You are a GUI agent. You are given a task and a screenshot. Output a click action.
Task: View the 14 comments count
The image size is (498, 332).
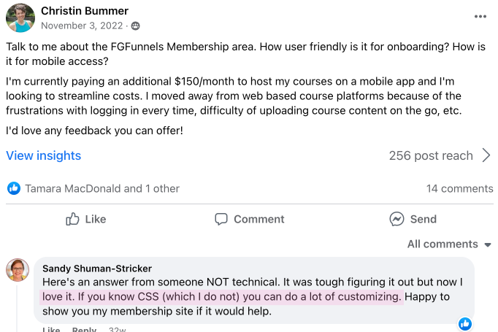[x=459, y=188]
